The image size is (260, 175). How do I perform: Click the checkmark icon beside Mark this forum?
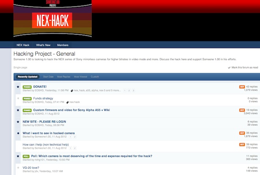[x=229, y=67]
